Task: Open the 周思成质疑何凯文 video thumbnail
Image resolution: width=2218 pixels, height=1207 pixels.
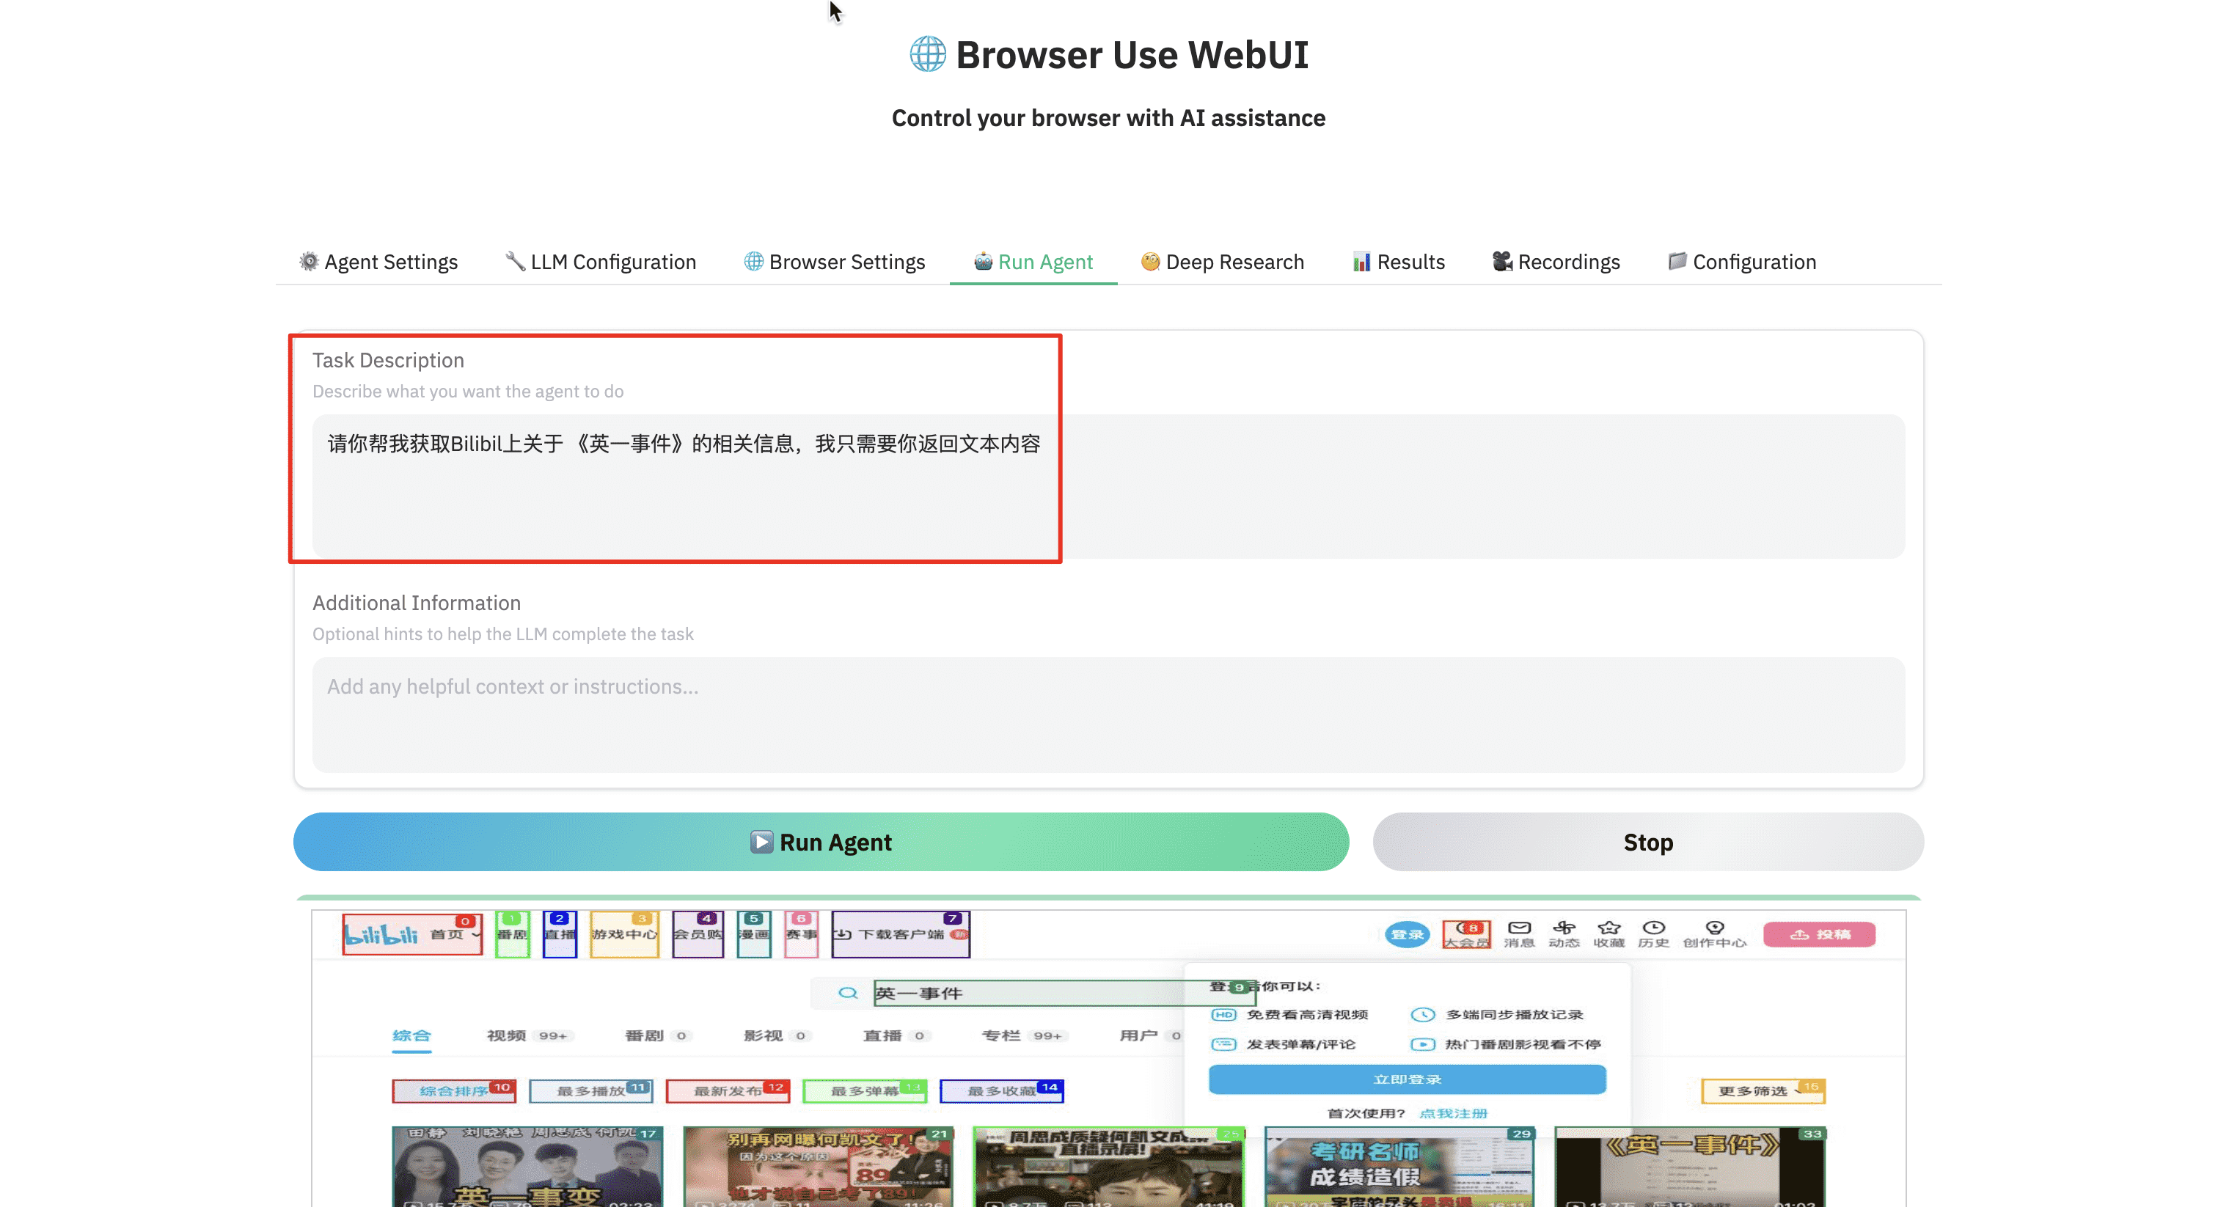Action: point(1108,1167)
